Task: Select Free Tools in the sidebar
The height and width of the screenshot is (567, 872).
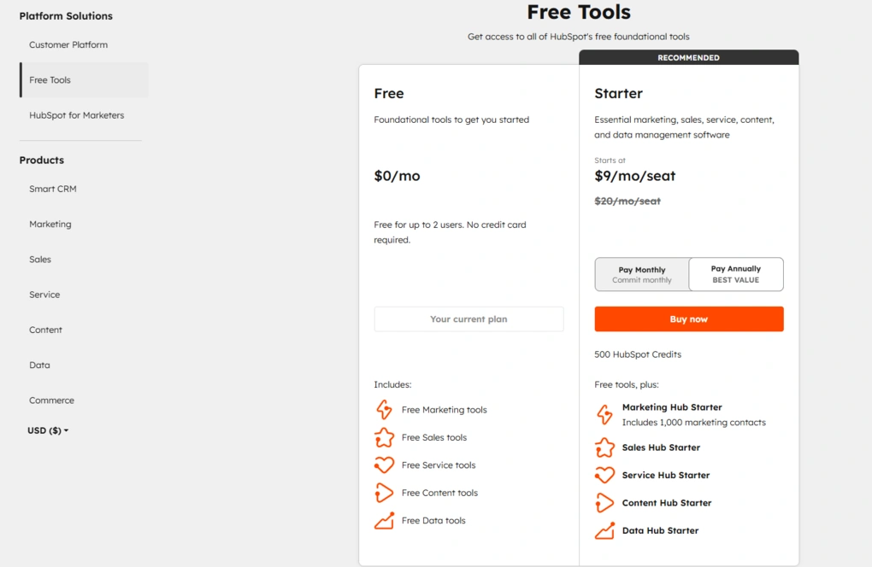Action: point(50,79)
